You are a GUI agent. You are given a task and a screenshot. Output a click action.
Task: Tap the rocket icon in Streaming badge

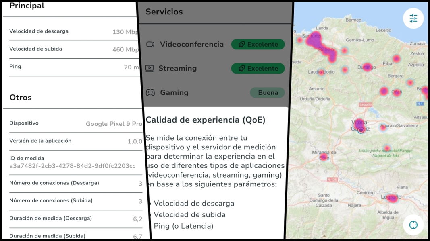click(241, 68)
